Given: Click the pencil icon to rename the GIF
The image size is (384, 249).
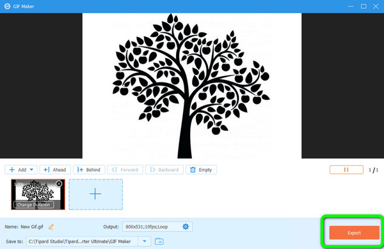Looking at the screenshot, I should click(x=51, y=227).
